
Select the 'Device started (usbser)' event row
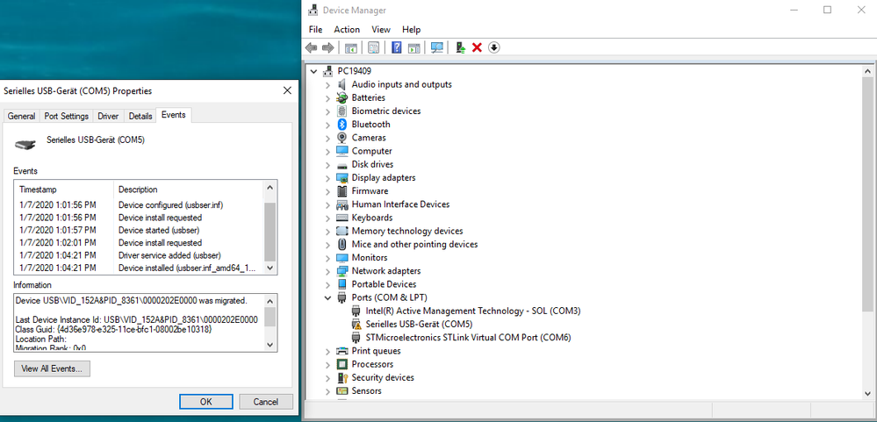click(x=140, y=230)
